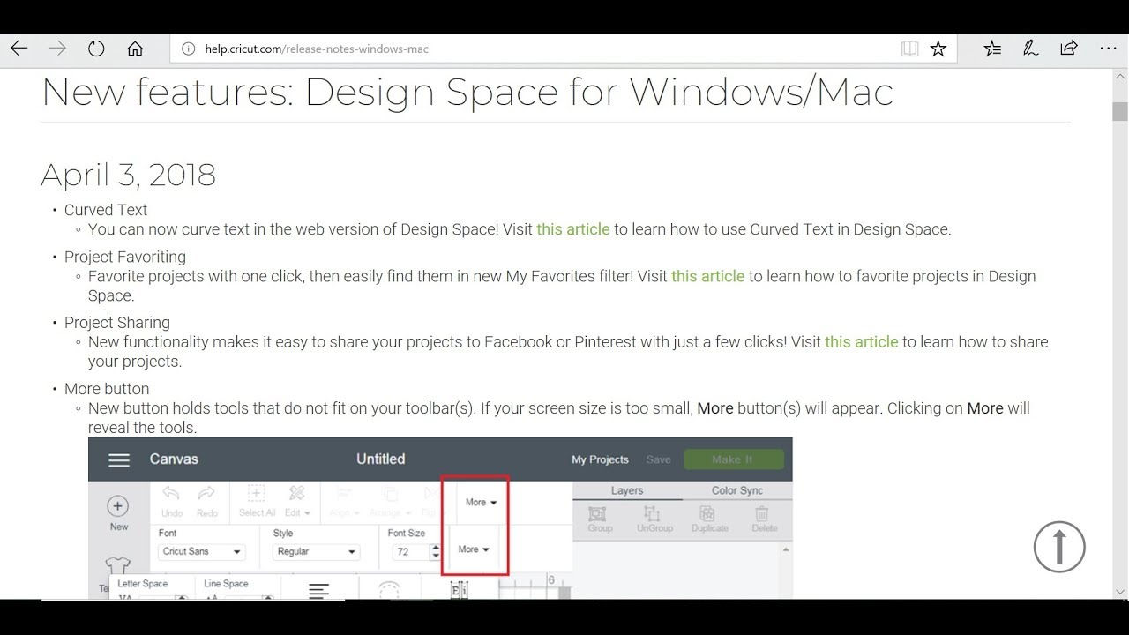Screen dimensions: 1129x635
Task: Click the scroll to top arrow button
Action: coord(1059,547)
